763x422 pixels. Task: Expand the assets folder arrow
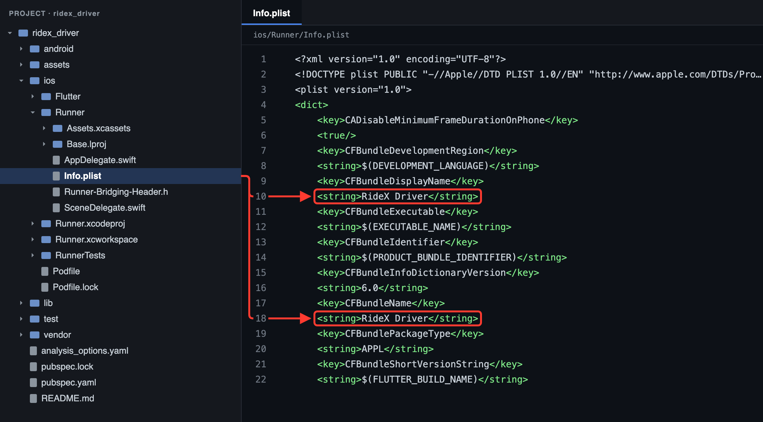[21, 65]
